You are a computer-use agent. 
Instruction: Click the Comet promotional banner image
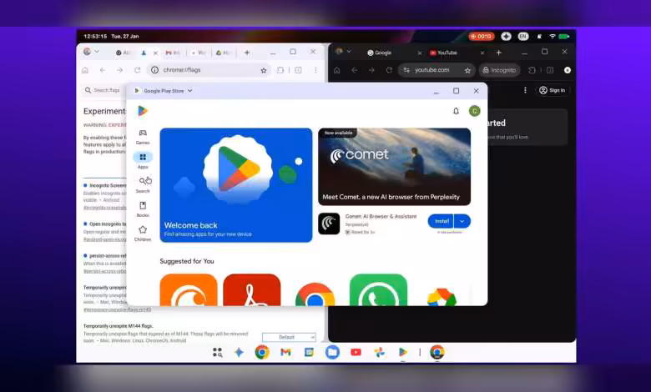394,166
